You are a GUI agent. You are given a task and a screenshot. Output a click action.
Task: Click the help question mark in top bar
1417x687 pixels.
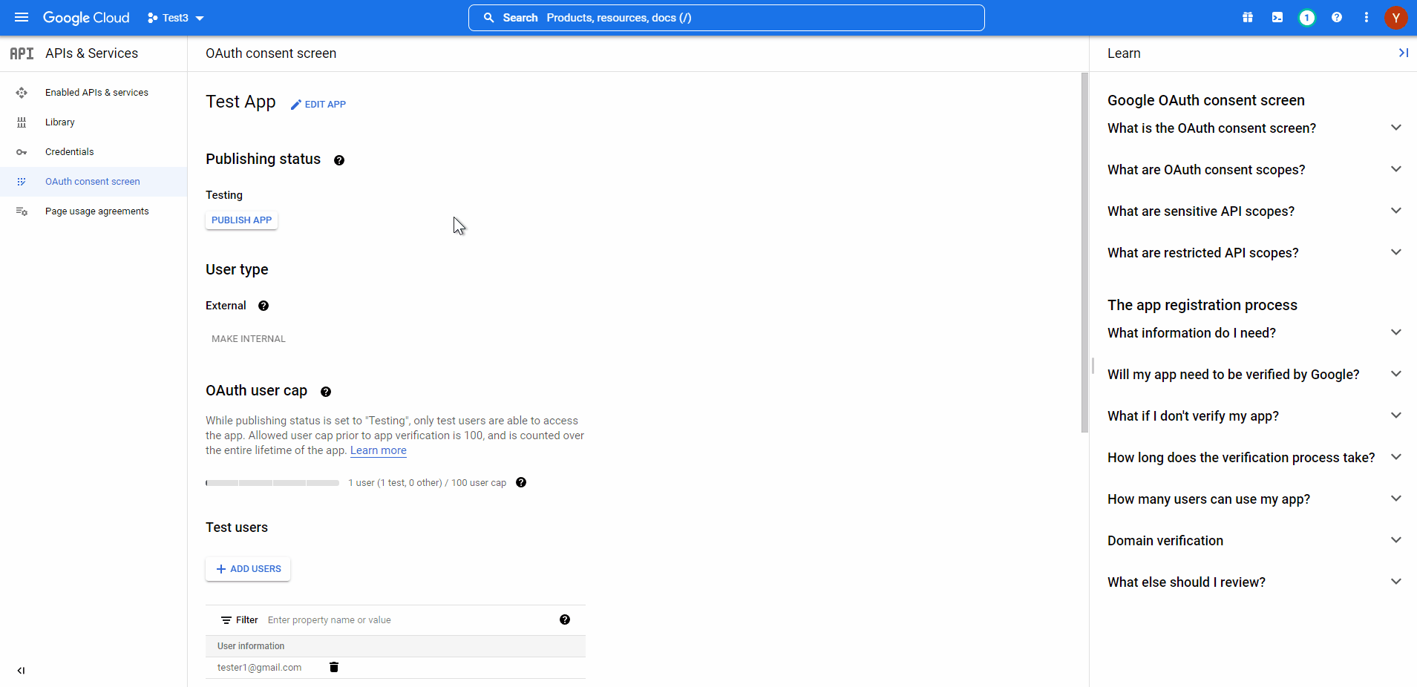[1336, 17]
